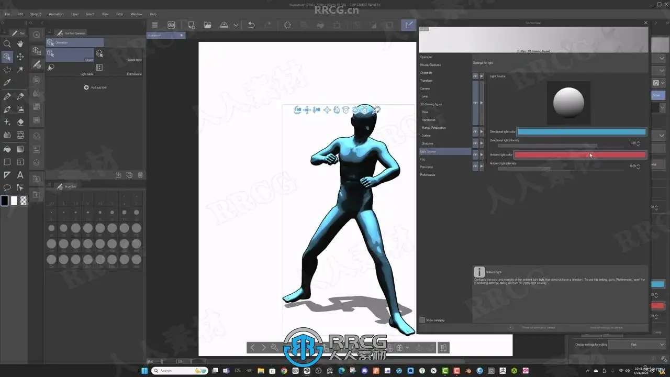Choose the Light table sub tool

coord(70,69)
